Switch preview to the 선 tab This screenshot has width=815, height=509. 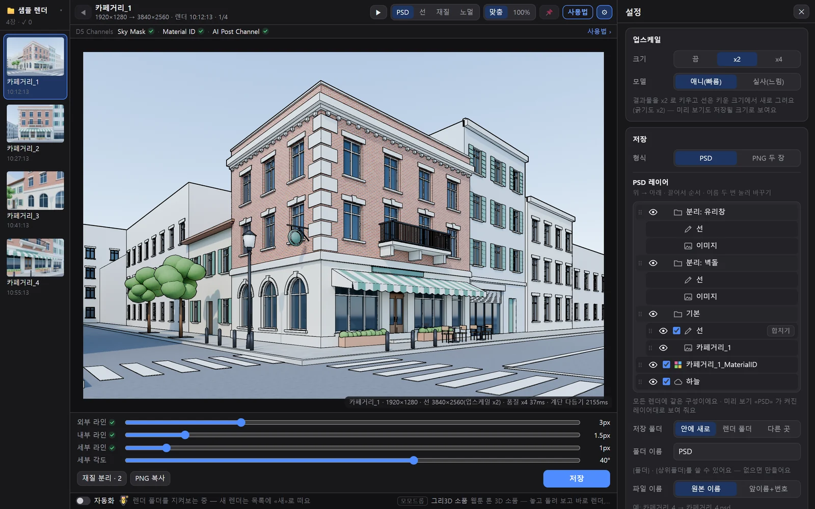click(422, 12)
